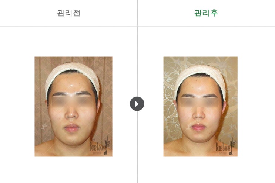275x183 pixels.
Task: Click the blurred eye area in left photo
Action: pyautogui.click(x=72, y=102)
